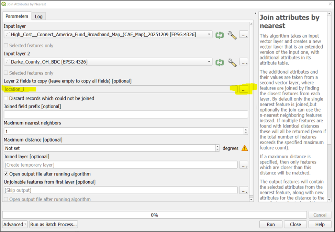
Task: Switch to the Log tab
Action: [x=39, y=16]
